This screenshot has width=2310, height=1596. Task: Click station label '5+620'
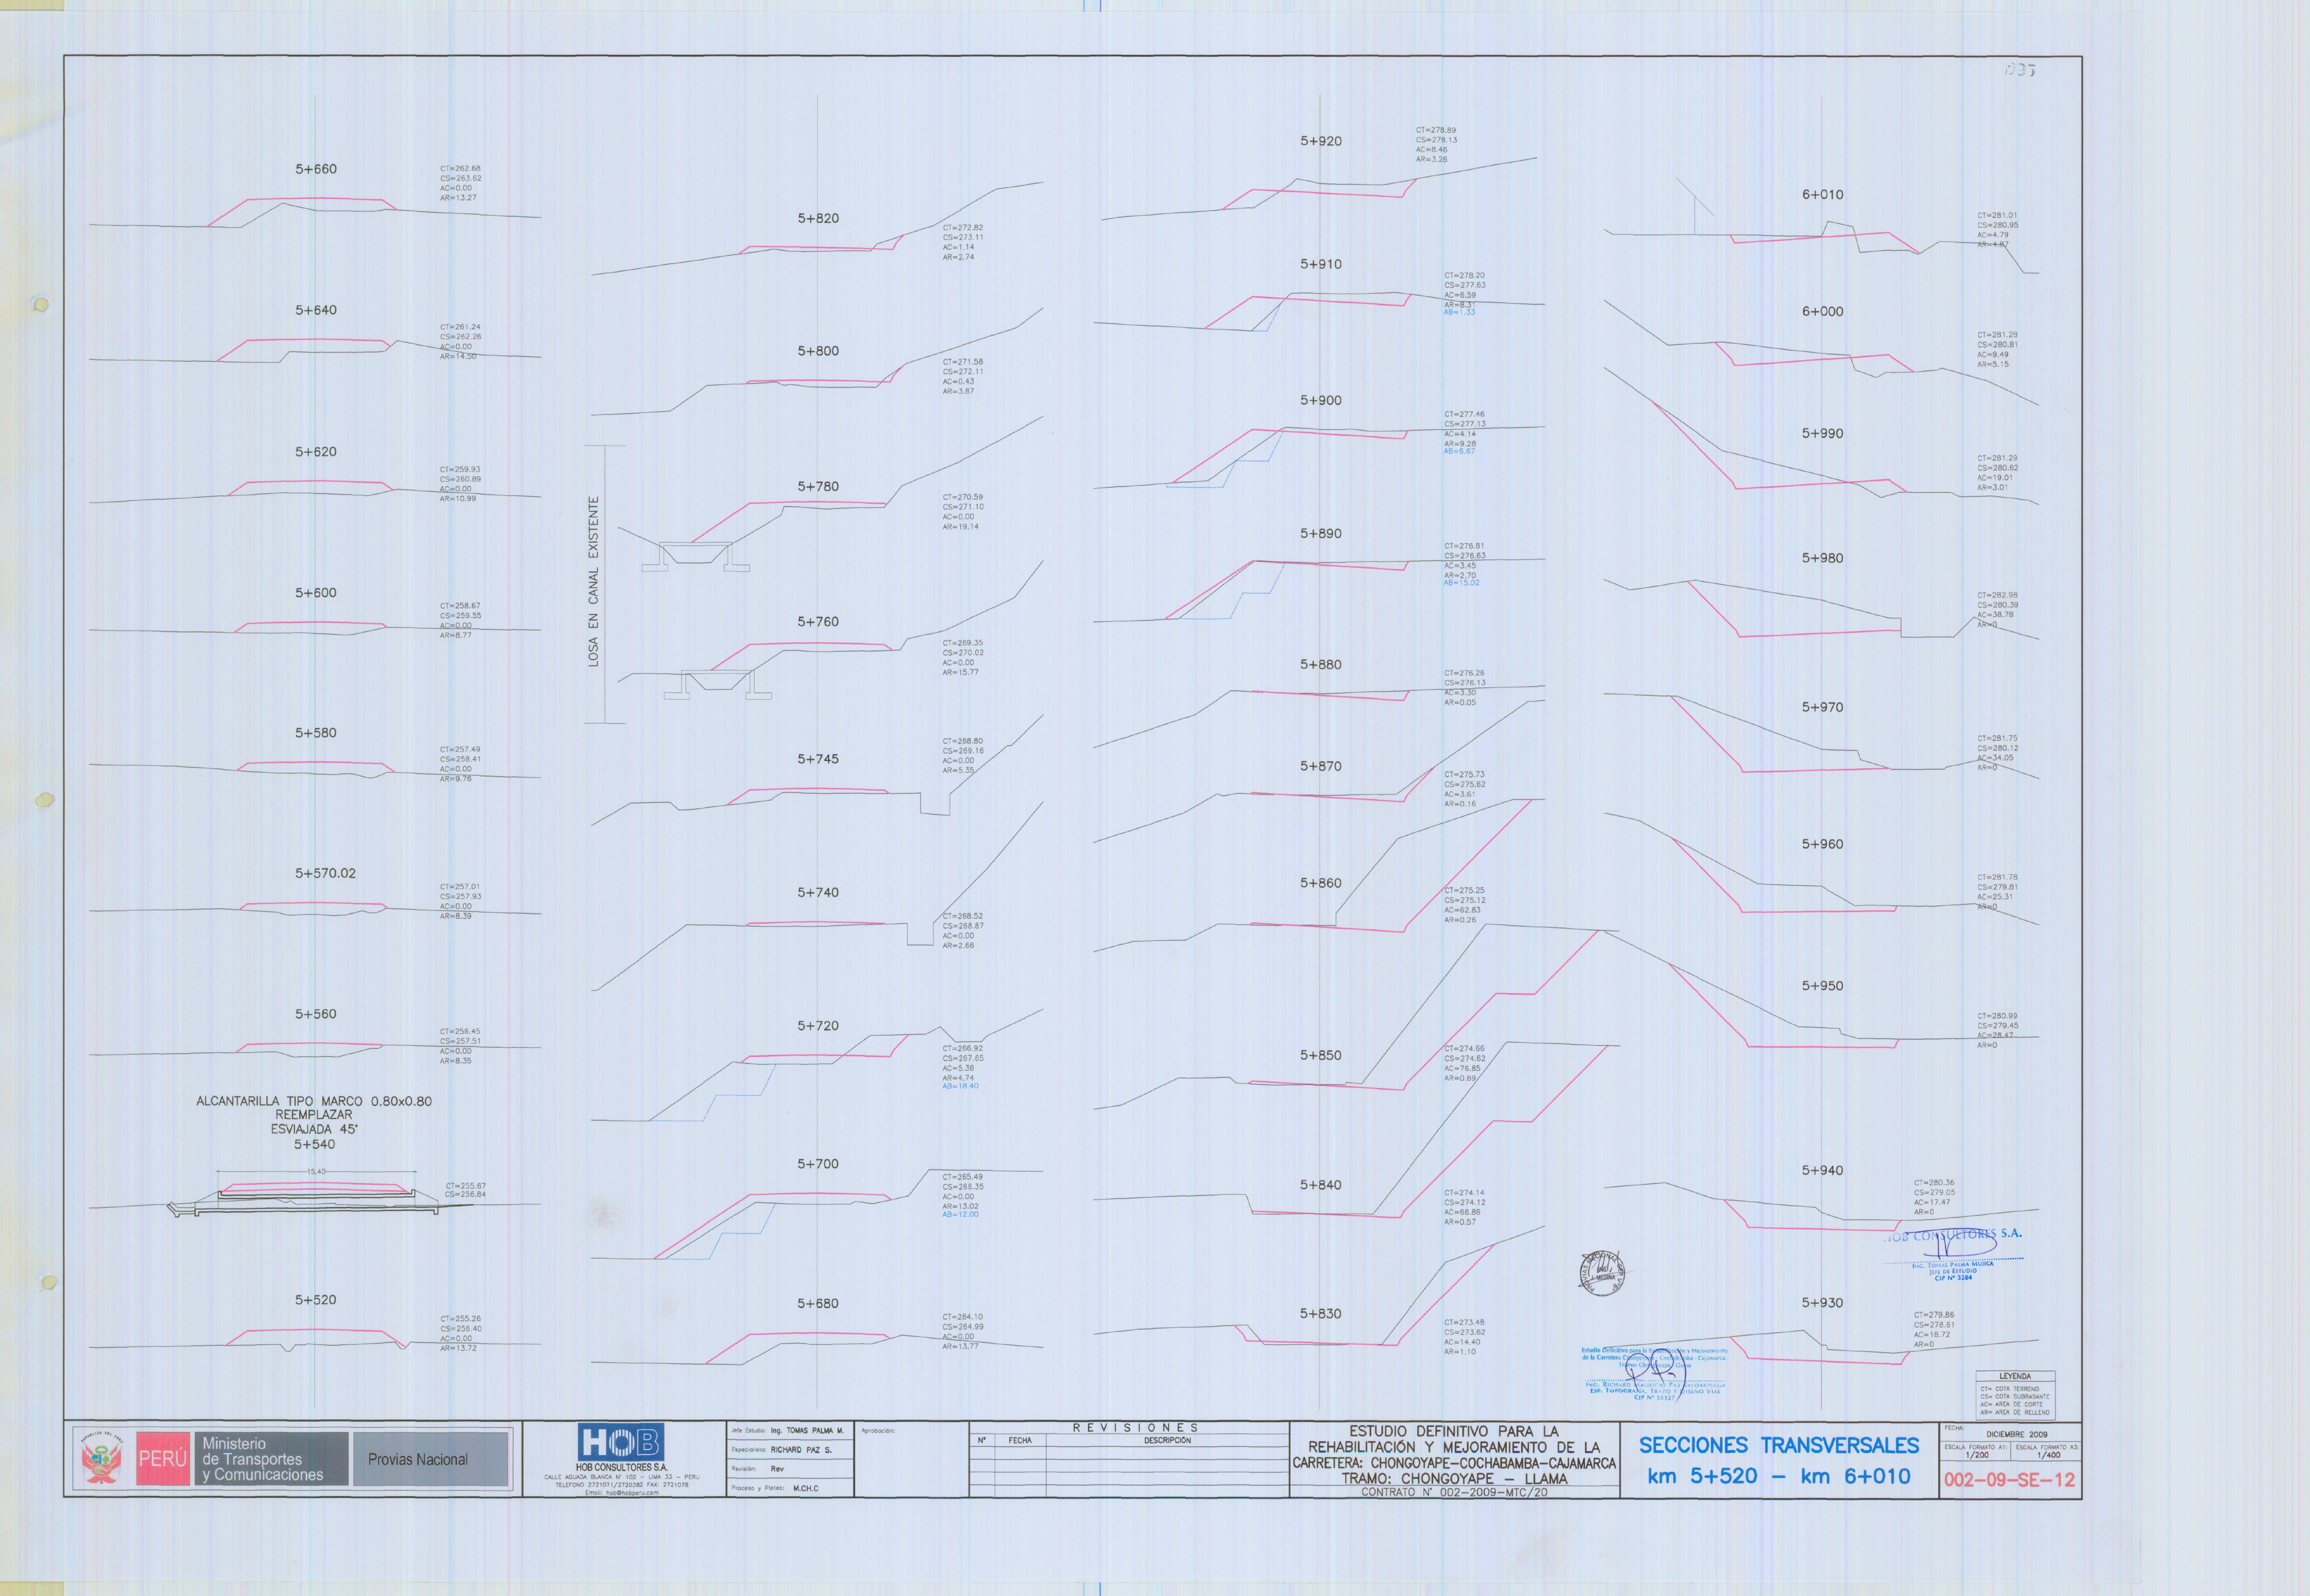pos(316,452)
